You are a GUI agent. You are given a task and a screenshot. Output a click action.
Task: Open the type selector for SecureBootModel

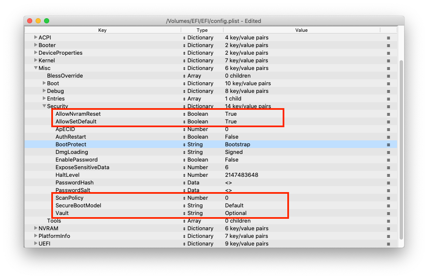[x=184, y=206]
